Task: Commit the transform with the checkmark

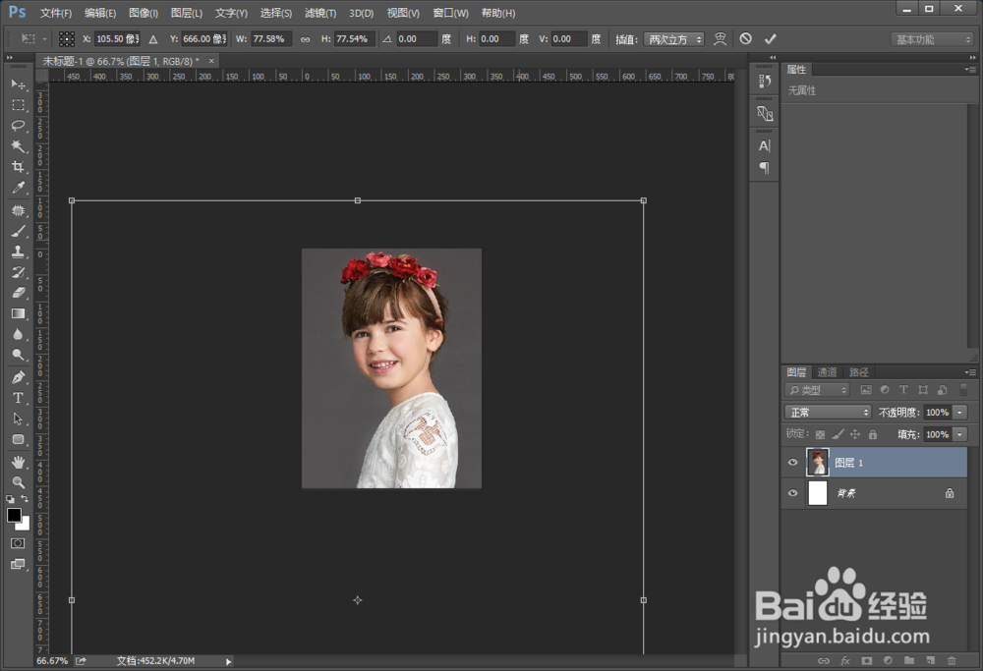Action: [x=771, y=39]
